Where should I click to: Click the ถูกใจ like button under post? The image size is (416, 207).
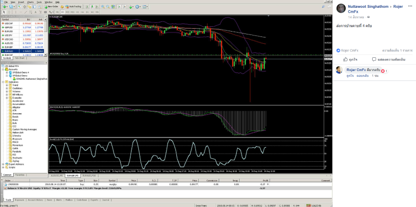coord(350,59)
